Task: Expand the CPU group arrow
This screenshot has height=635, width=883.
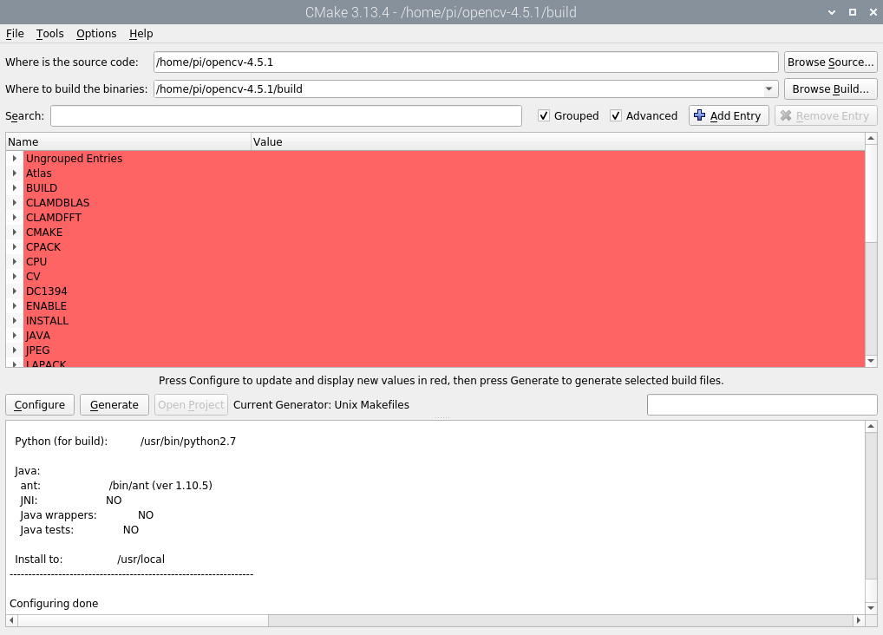Action: click(x=15, y=261)
